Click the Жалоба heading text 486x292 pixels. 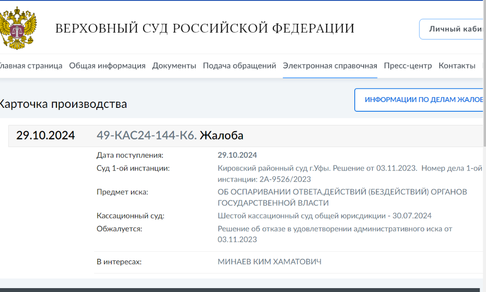221,136
